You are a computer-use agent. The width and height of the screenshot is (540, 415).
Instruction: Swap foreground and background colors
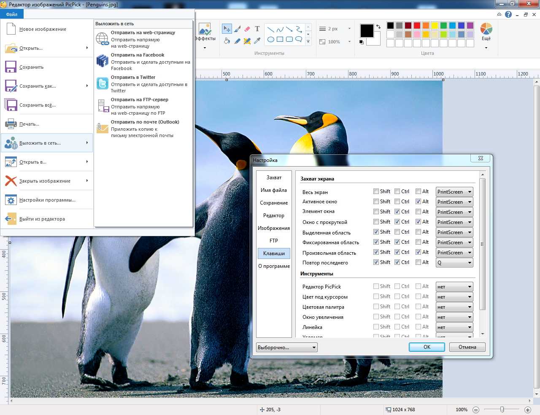[x=378, y=27]
